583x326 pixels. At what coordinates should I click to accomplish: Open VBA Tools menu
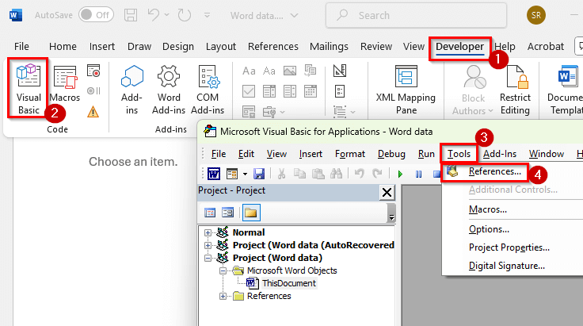point(459,154)
